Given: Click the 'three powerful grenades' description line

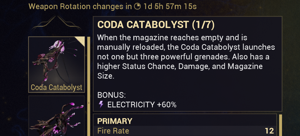Looking at the screenshot, I should pyautogui.click(x=183, y=57).
